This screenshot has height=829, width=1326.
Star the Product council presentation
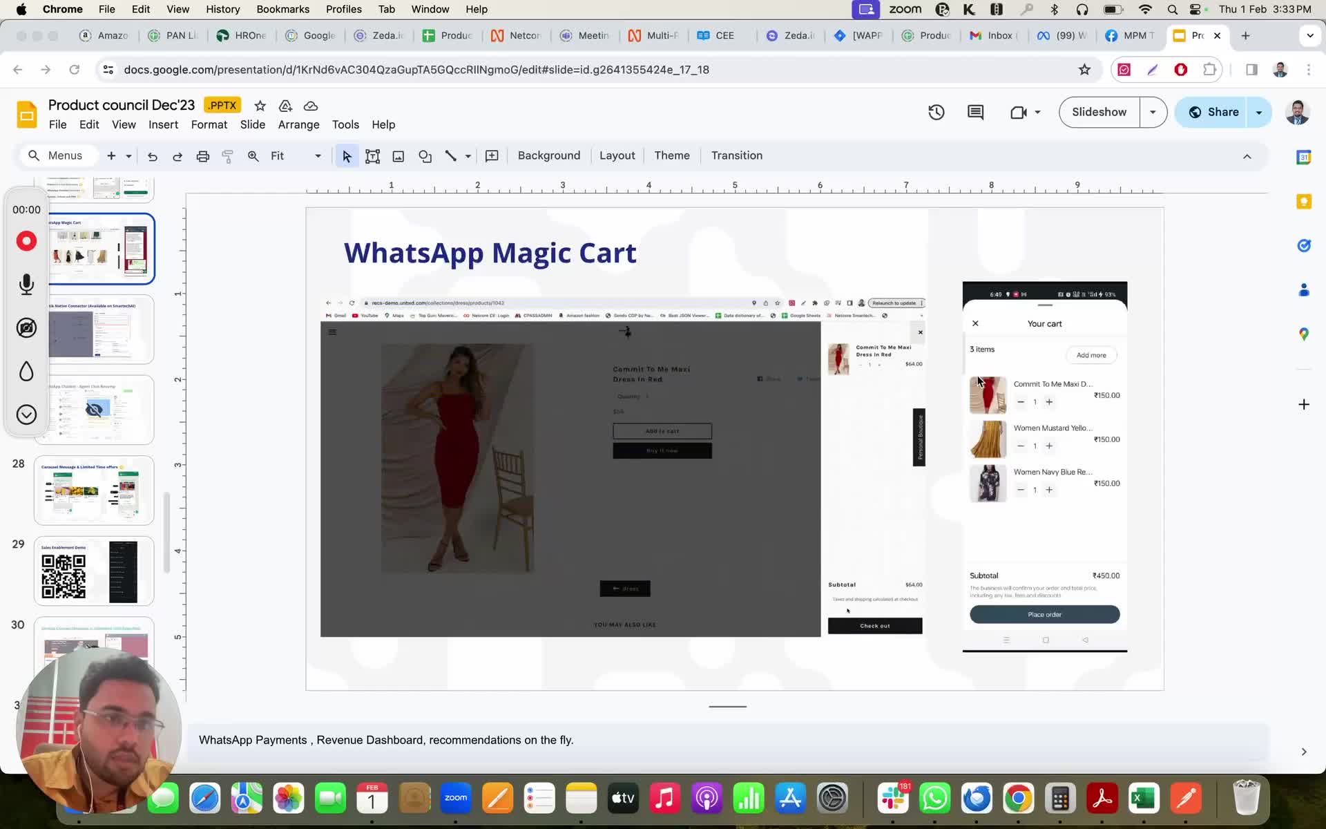tap(260, 106)
